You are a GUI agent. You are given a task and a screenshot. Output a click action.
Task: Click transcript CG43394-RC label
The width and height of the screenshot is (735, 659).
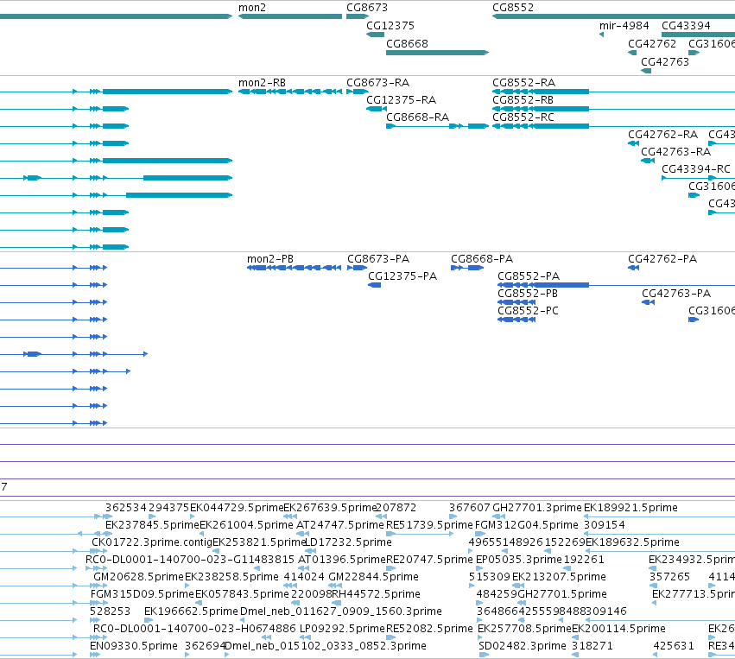696,168
